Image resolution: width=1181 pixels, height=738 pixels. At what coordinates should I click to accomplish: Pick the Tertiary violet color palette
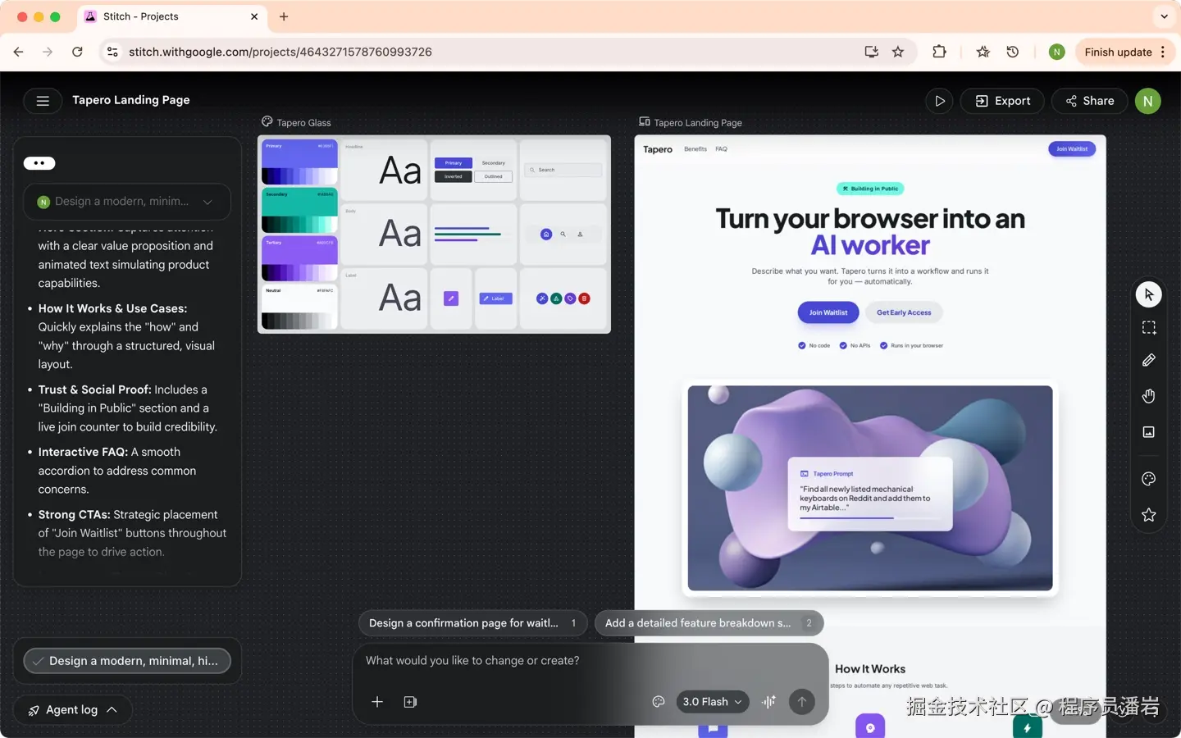(299, 259)
